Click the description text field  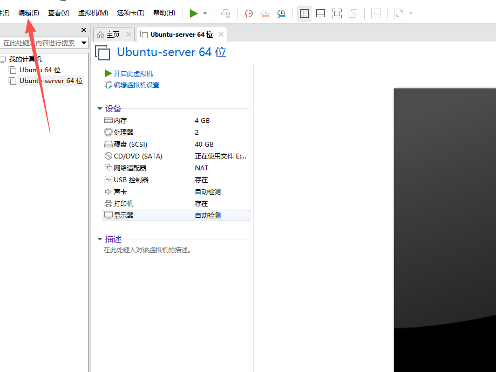[147, 250]
